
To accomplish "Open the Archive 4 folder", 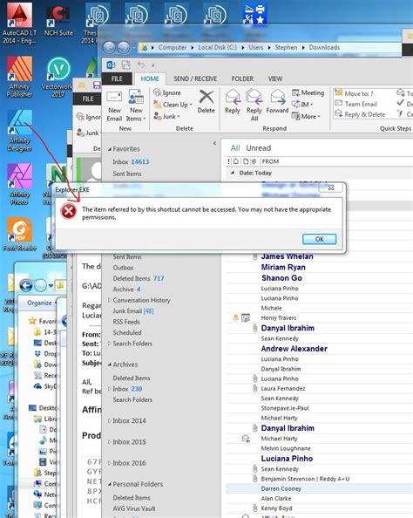I will (x=126, y=290).
